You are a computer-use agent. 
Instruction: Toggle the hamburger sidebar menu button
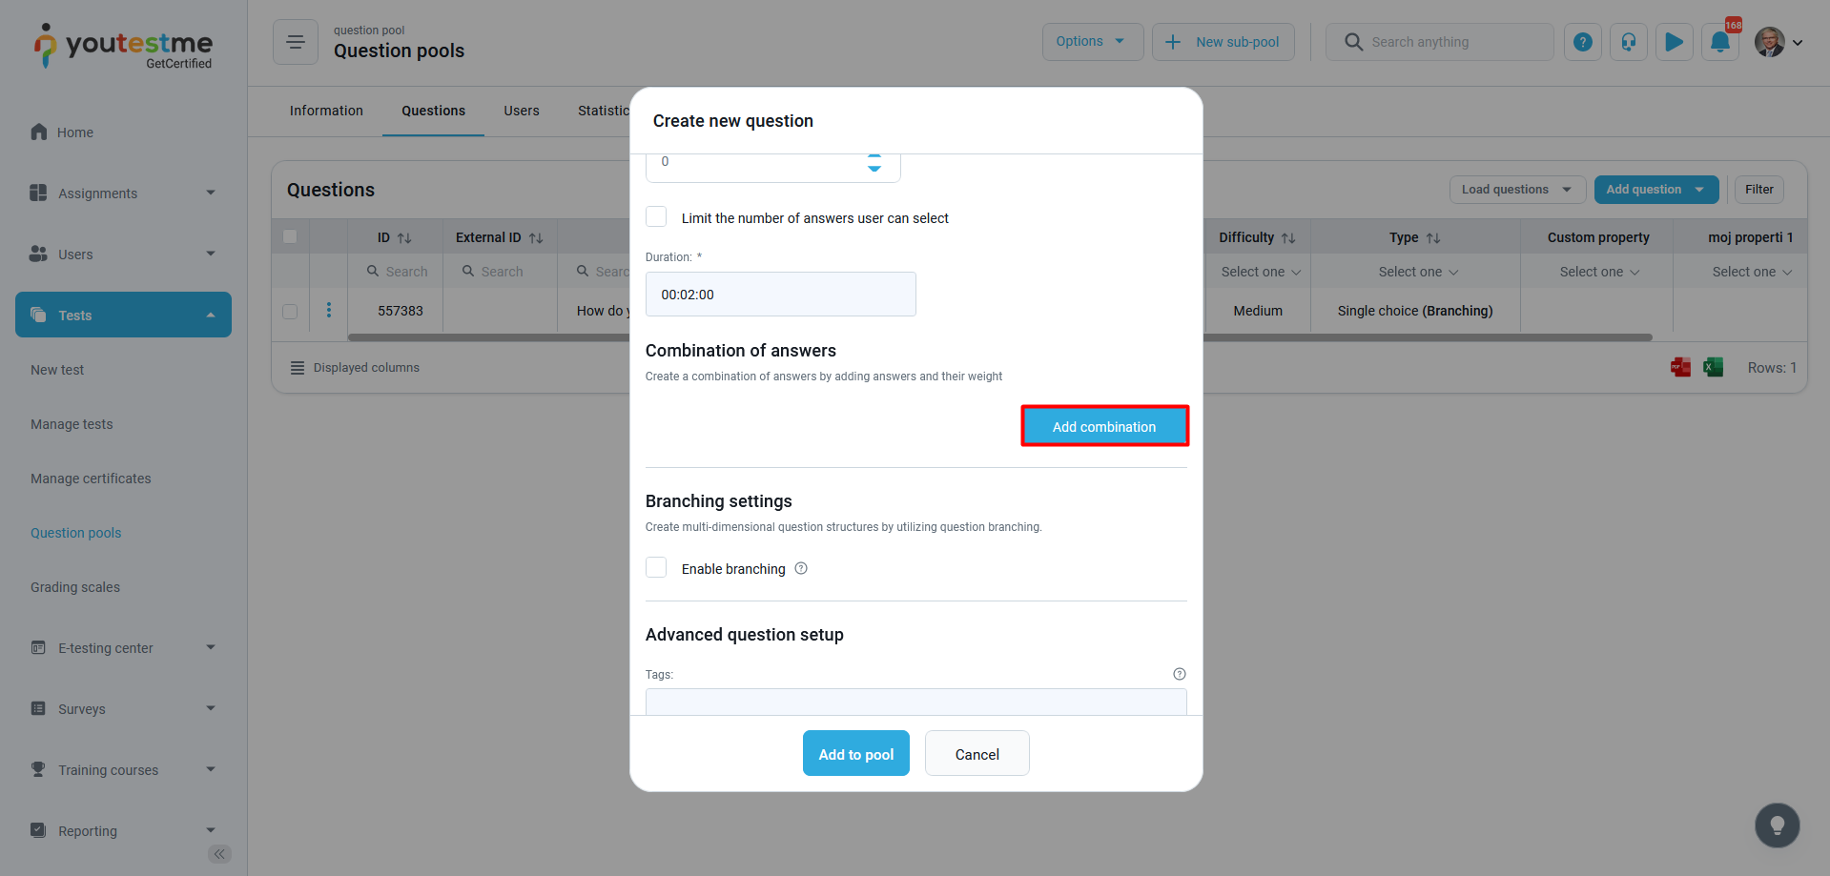point(296,42)
